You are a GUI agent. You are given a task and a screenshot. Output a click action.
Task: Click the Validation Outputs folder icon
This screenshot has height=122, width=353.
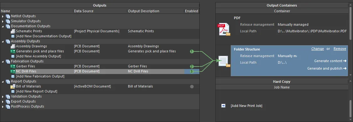(8, 96)
